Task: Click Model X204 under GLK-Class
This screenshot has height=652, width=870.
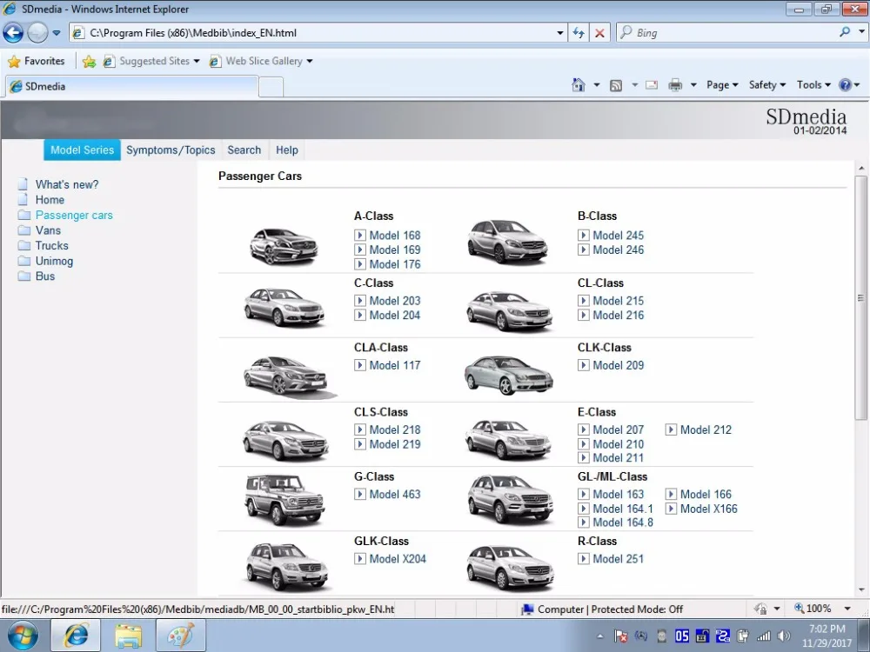Action: (x=398, y=559)
